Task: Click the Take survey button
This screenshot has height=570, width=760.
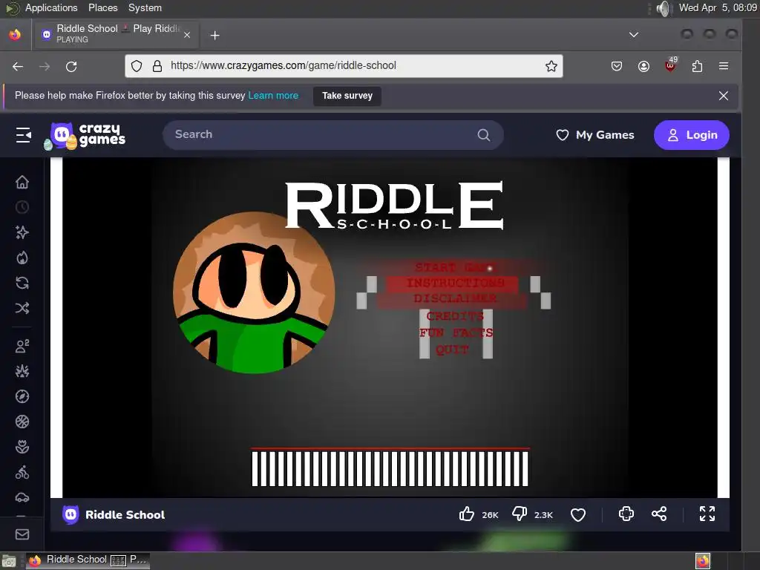Action: pyautogui.click(x=347, y=96)
